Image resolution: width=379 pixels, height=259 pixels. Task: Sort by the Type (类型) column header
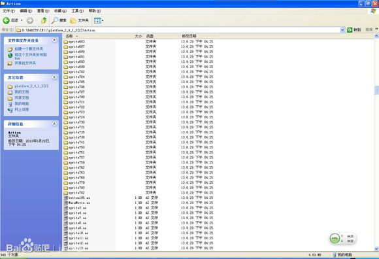point(161,36)
